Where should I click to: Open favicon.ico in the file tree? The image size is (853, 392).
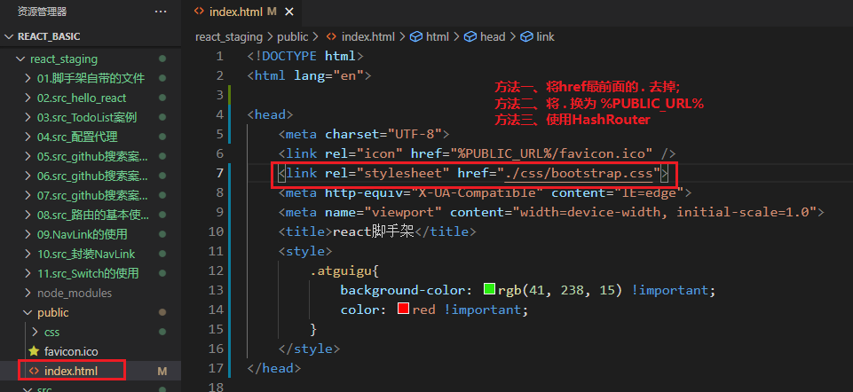71,352
